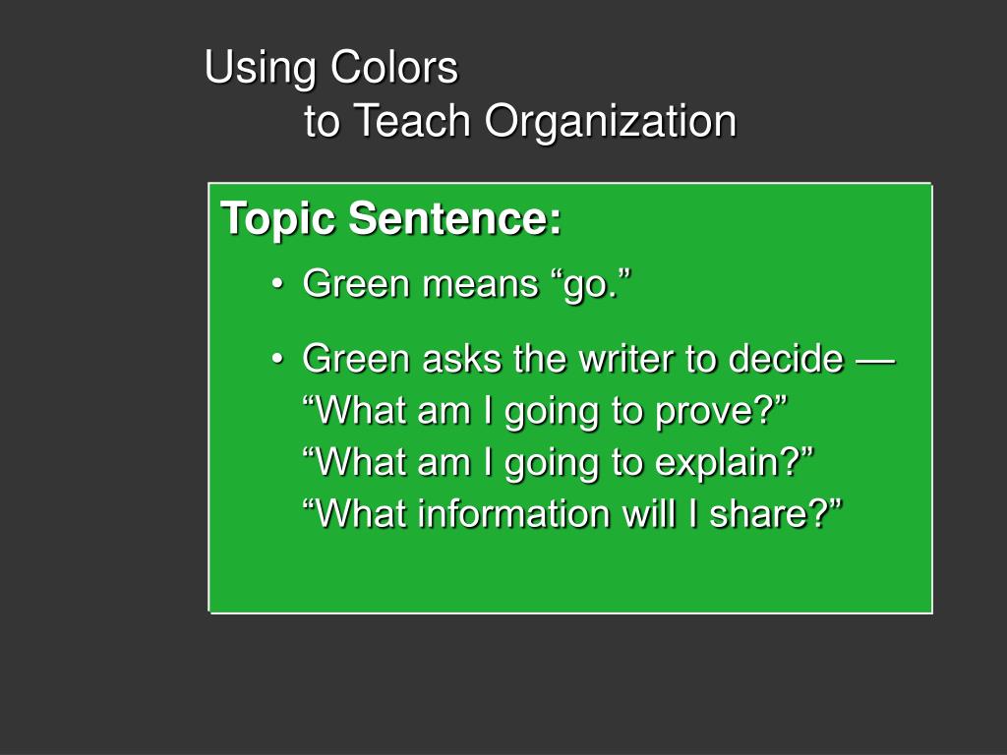Click the word "share?”" in the green box
Image resolution: width=1007 pixels, height=755 pixels.
(x=775, y=513)
